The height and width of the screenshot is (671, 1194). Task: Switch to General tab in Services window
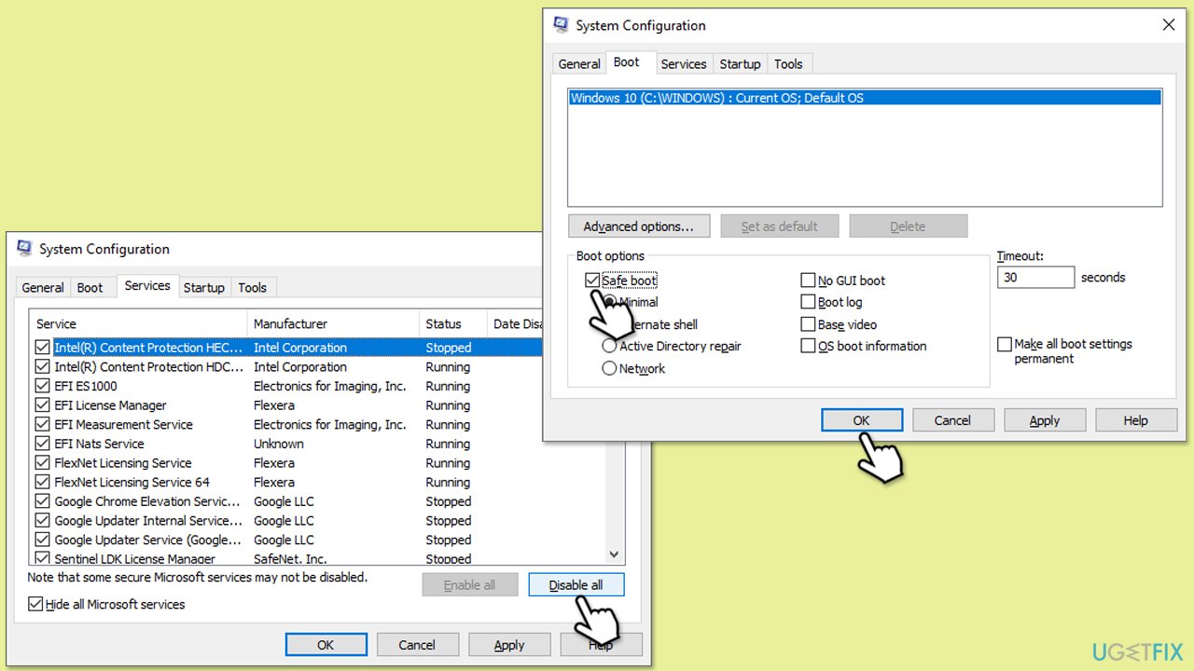43,288
